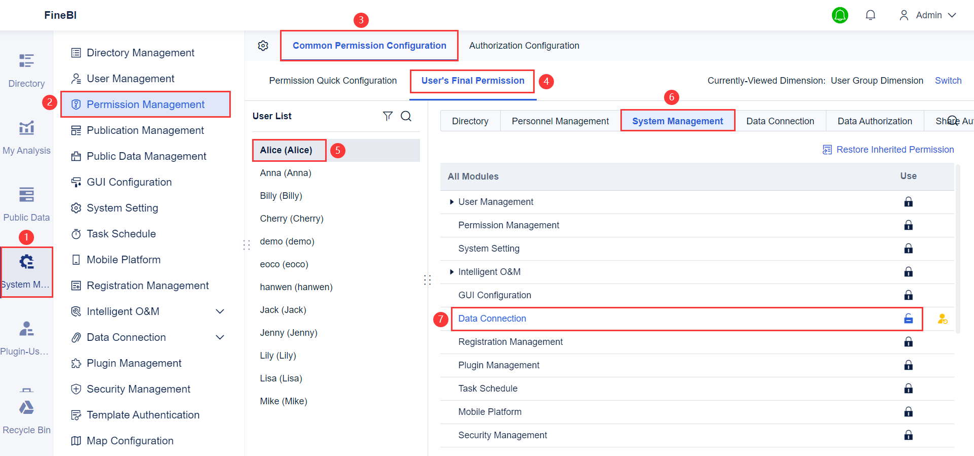Image resolution: width=974 pixels, height=456 pixels.
Task: Open Recycle Bin in left sidebar
Action: 26,416
